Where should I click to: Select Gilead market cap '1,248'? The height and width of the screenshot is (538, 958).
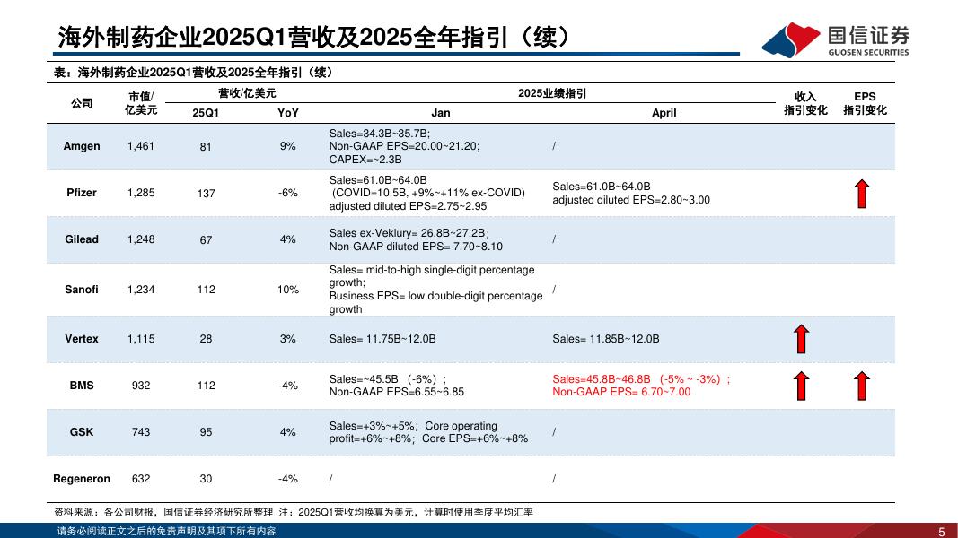coord(141,239)
